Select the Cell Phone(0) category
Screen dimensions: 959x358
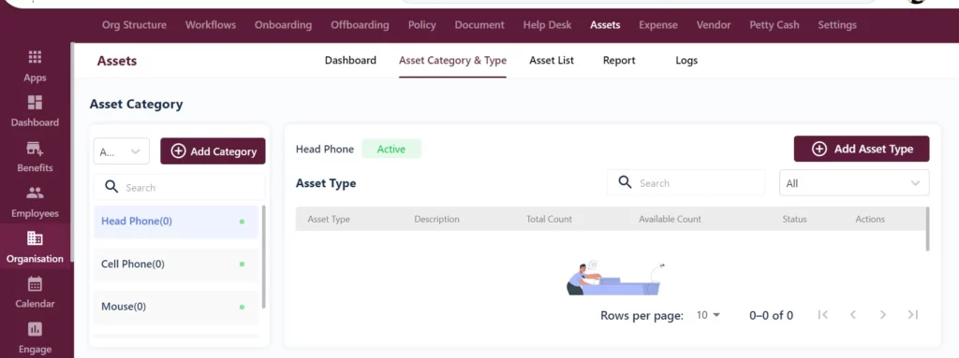click(176, 264)
